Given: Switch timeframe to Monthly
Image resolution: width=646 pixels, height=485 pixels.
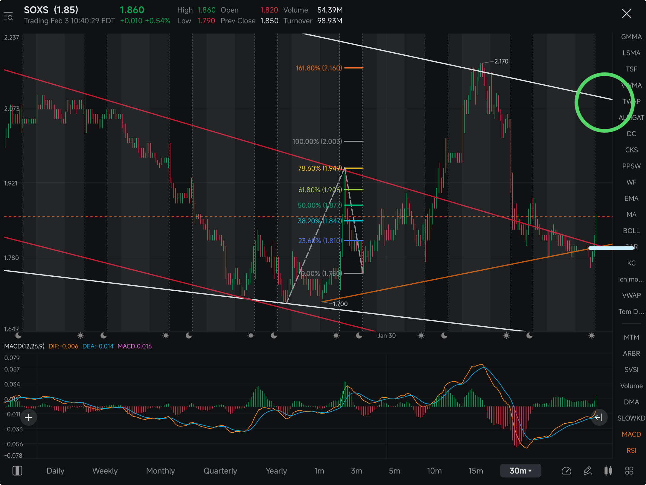Looking at the screenshot, I should click(x=161, y=471).
